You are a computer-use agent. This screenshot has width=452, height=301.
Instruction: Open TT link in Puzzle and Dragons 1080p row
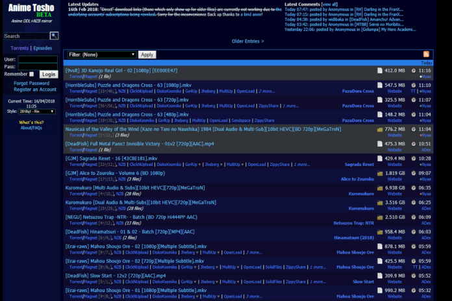(x=413, y=91)
